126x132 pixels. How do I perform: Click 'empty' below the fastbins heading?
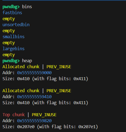coord(9,19)
